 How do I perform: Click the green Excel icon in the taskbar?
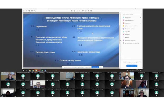click(42, 70)
